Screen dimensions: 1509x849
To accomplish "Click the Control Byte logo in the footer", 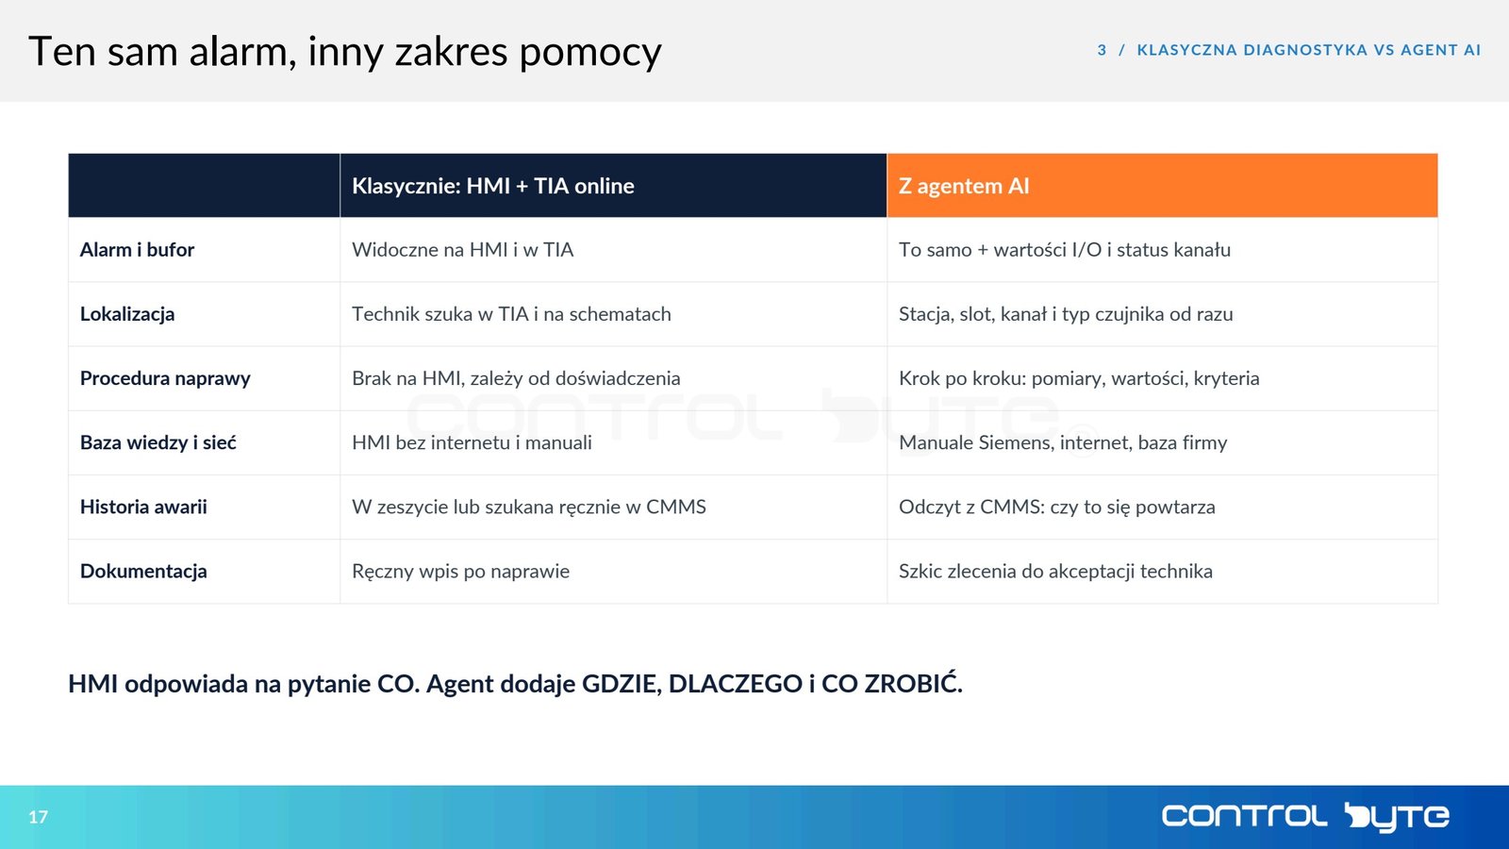I will 1305,817.
